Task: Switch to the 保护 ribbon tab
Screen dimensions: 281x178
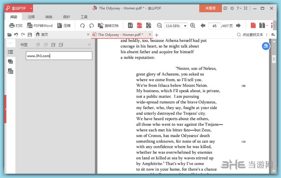Action: coord(66,17)
